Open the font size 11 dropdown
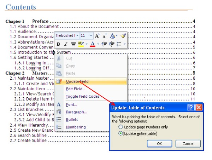The image size is (212, 160). coord(91,36)
